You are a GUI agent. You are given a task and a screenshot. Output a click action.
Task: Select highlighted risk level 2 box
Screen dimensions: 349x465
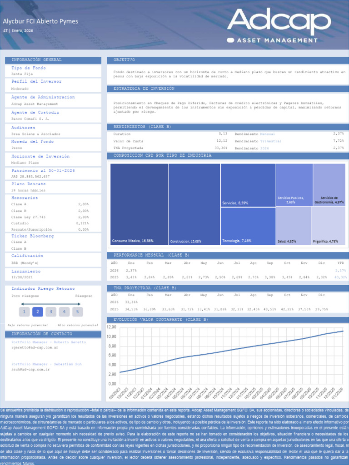38,312
